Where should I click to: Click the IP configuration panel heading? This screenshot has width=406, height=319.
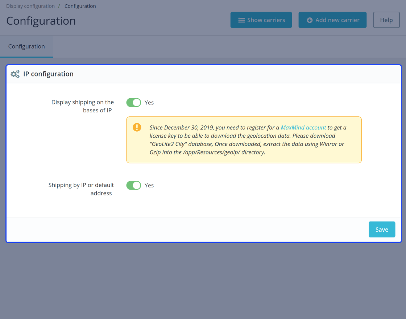coord(49,74)
